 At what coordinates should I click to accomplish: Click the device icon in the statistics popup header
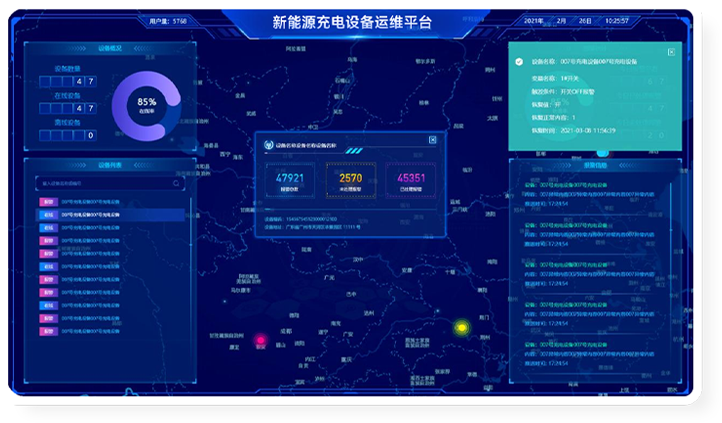pos(269,144)
